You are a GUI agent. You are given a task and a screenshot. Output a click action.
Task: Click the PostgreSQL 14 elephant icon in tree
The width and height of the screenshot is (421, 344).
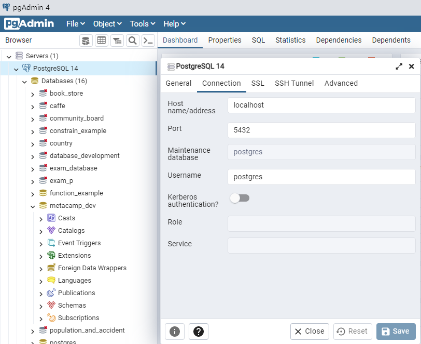[x=26, y=68]
